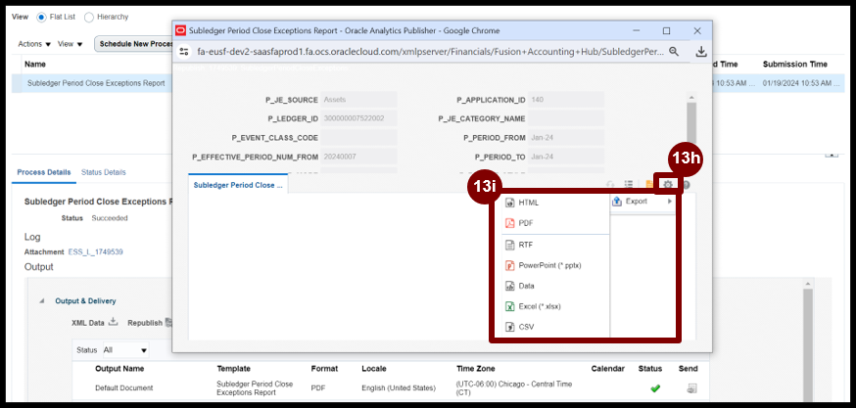This screenshot has width=856, height=408.
Task: Click the Submission Time column header
Action: 795,65
